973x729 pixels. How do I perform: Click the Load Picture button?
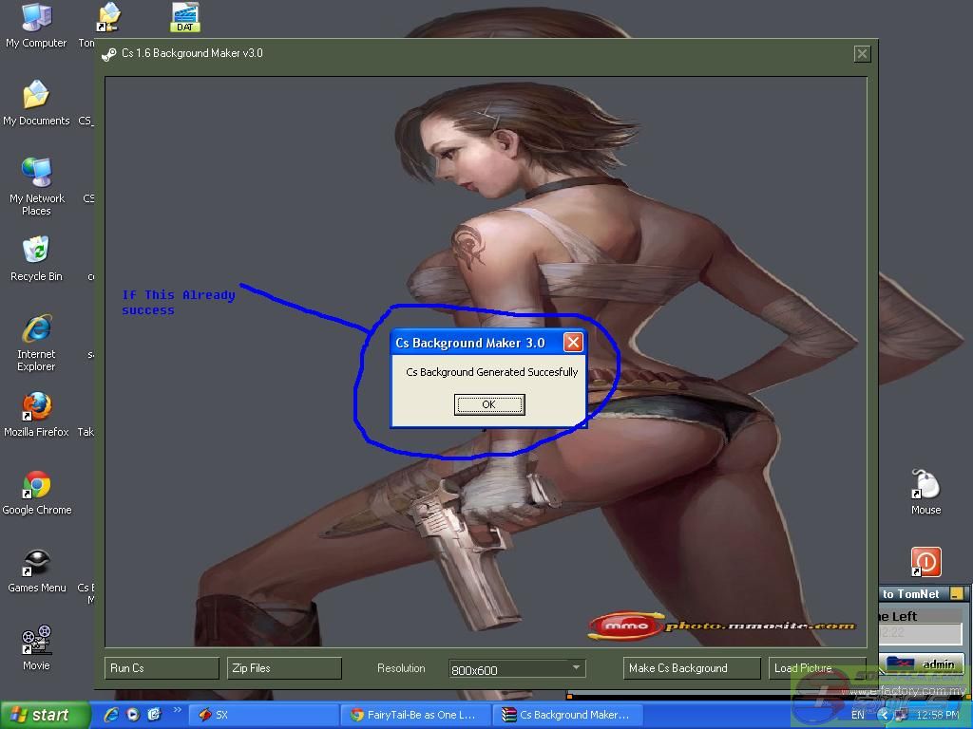click(815, 668)
